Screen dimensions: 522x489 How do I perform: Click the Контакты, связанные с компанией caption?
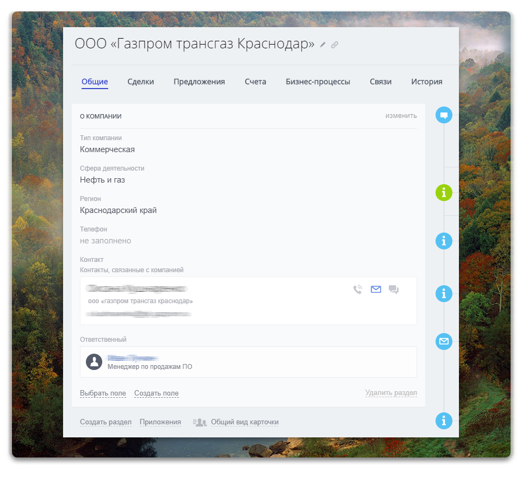[x=132, y=270]
